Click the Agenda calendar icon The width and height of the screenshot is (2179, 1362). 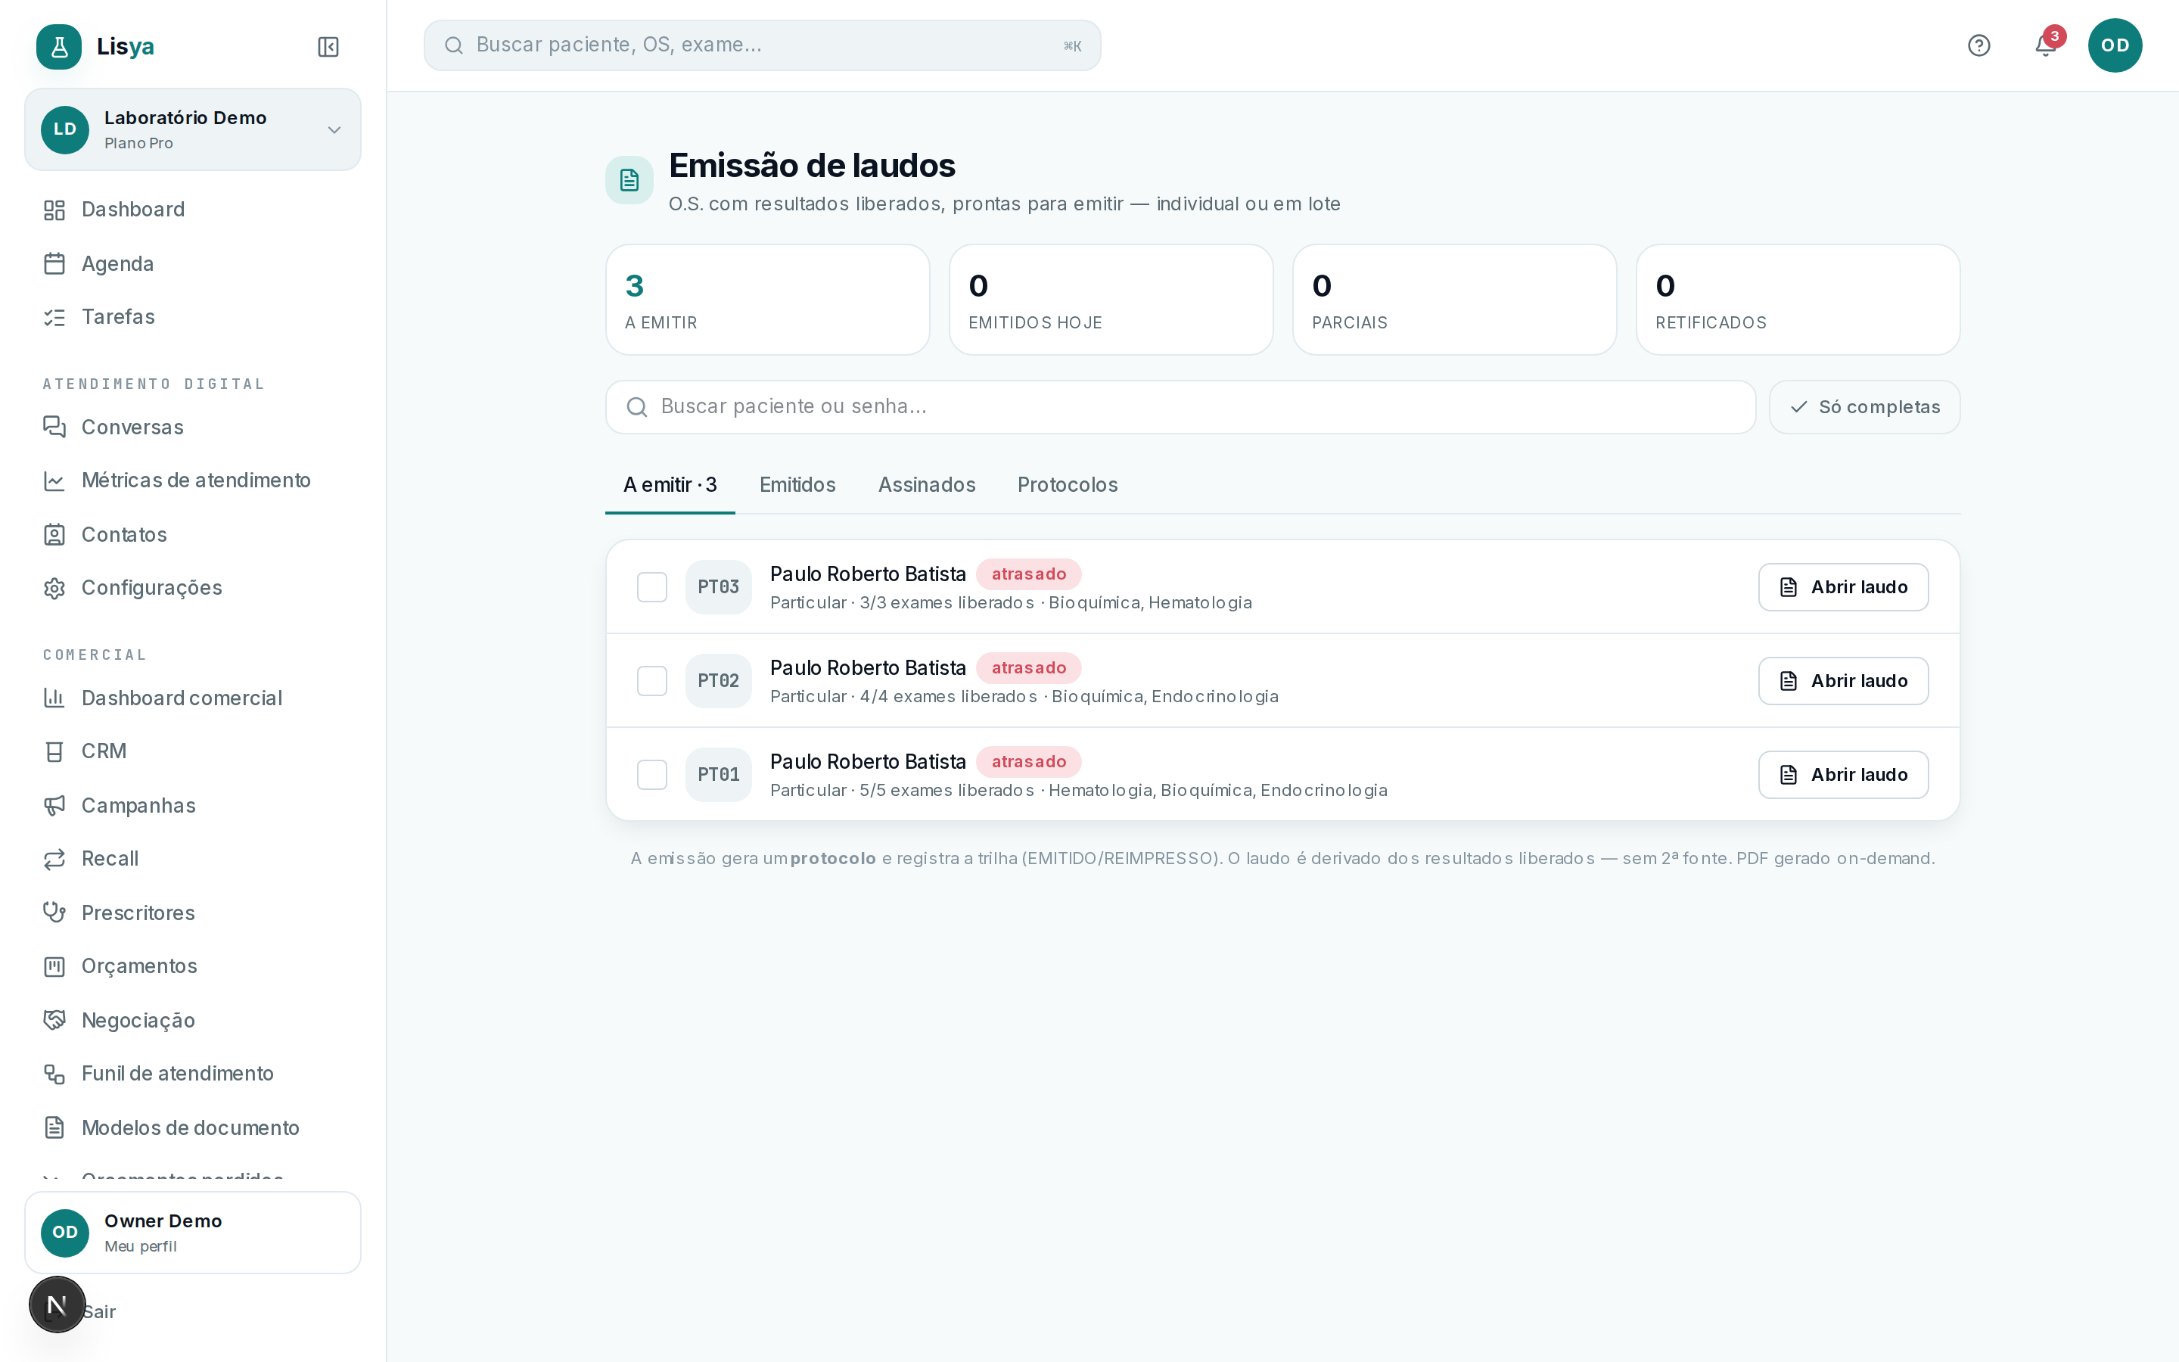point(54,264)
